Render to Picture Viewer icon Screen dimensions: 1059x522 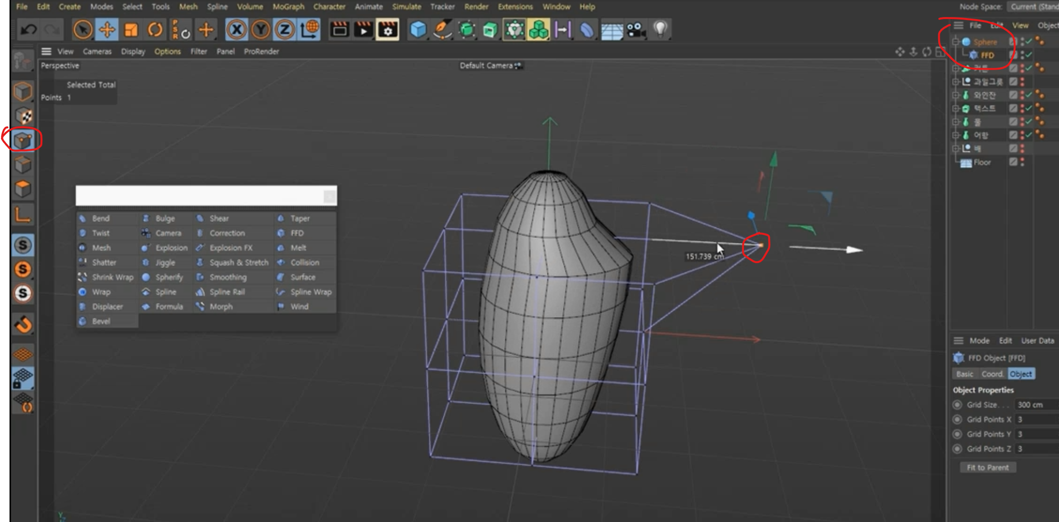click(x=363, y=30)
